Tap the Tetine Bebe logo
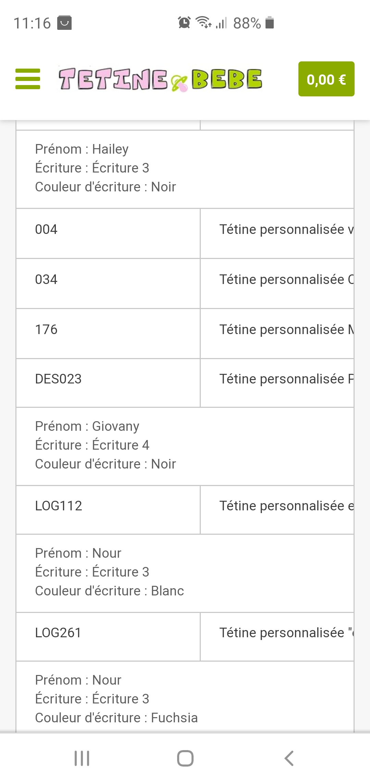 pyautogui.click(x=160, y=79)
